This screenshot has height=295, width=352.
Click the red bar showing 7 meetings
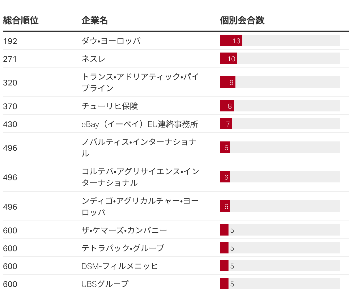pyautogui.click(x=226, y=124)
